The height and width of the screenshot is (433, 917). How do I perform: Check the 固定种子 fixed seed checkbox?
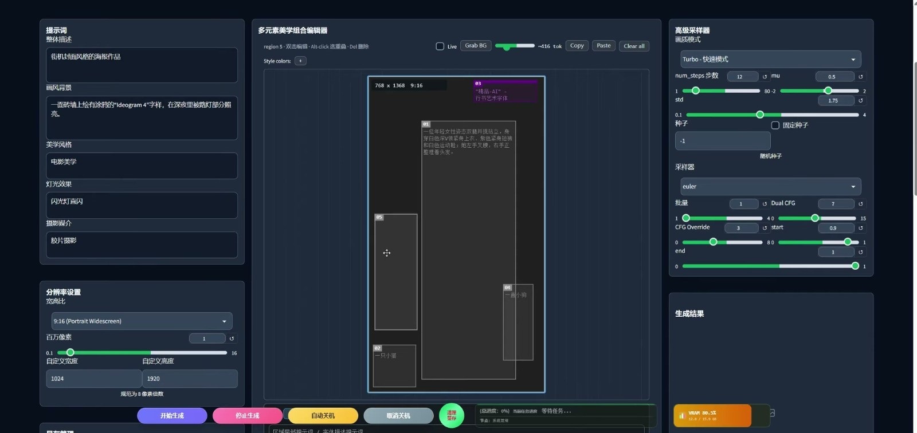click(775, 125)
